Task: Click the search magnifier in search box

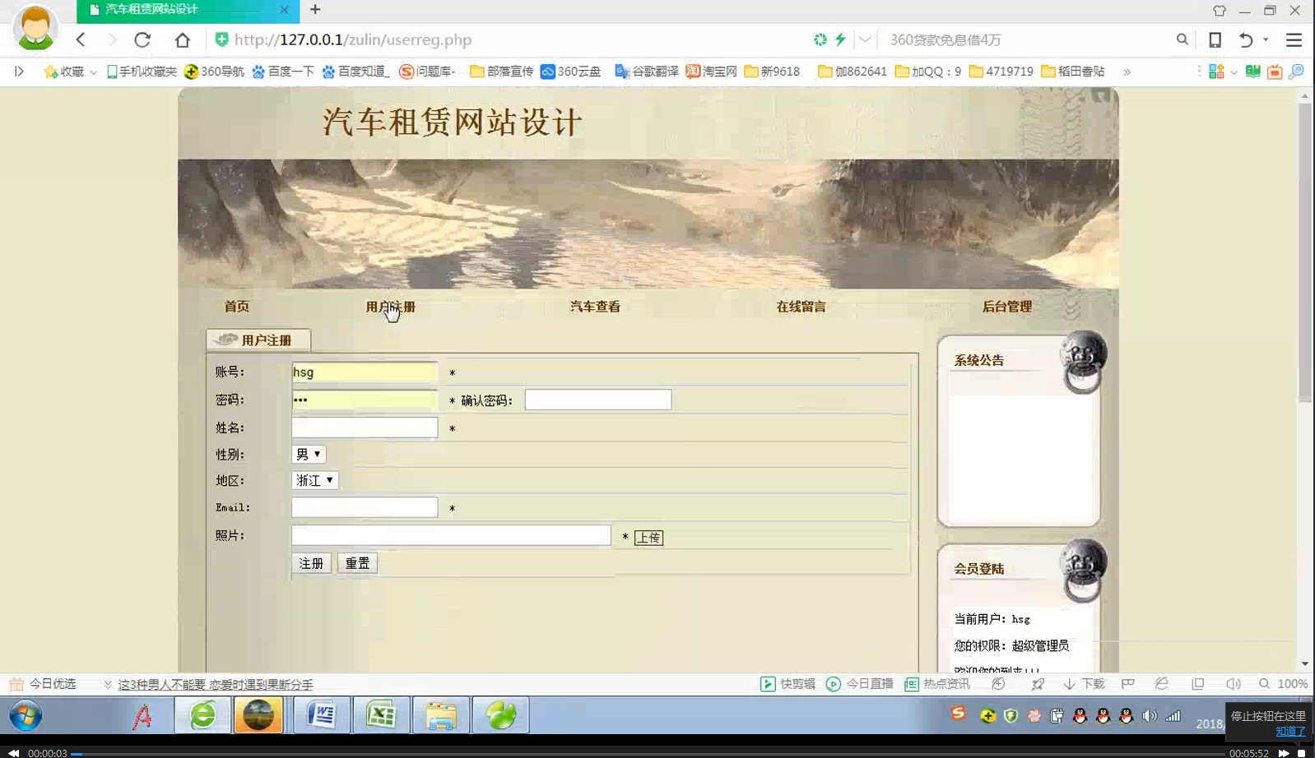Action: tap(1182, 39)
